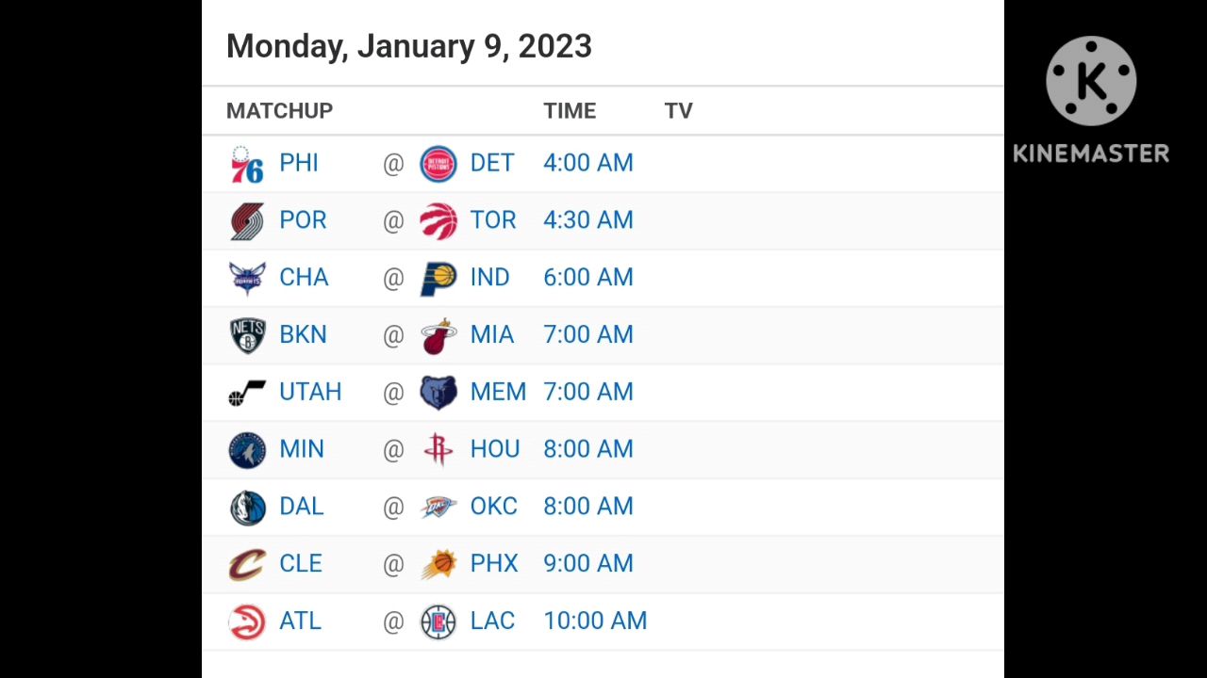Image resolution: width=1207 pixels, height=678 pixels.
Task: Select the 9:00 AM CLE at PHX game time
Action: point(587,564)
